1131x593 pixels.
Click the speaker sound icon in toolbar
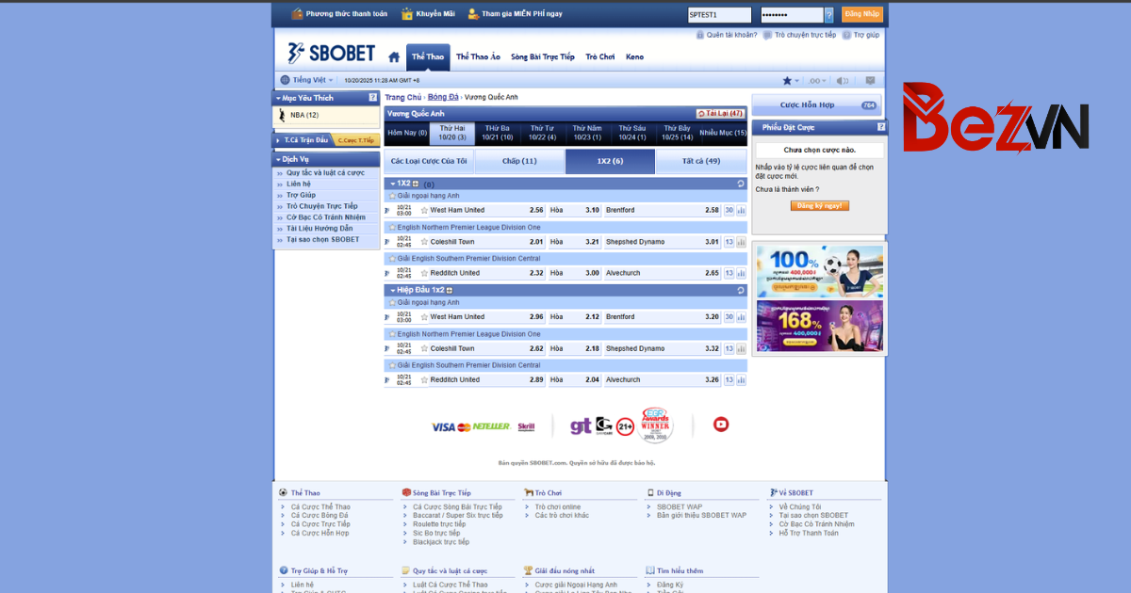tap(842, 81)
